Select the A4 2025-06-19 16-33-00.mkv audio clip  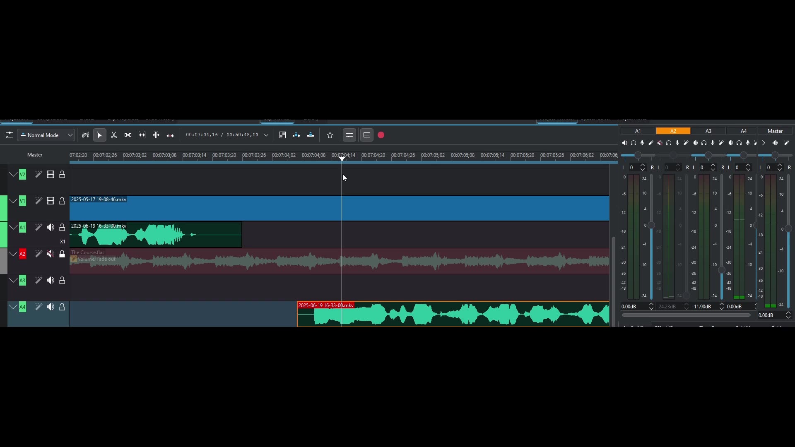(x=453, y=314)
